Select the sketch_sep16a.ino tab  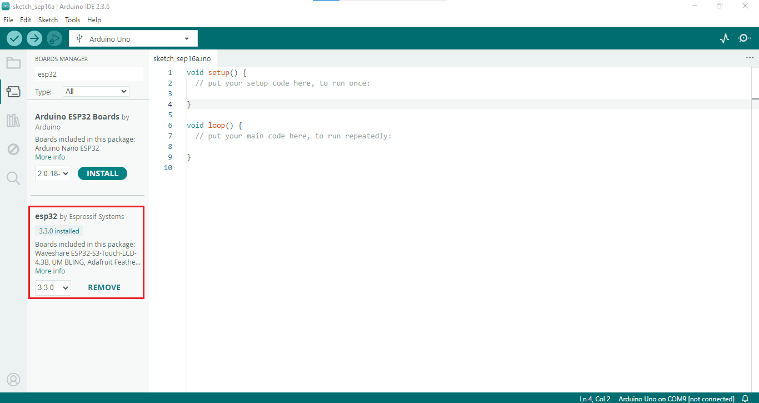182,58
